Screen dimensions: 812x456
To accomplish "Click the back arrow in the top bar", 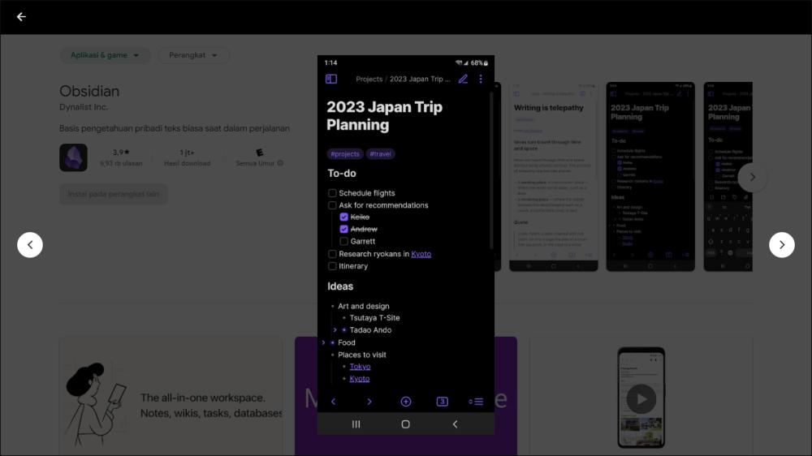I will click(21, 17).
